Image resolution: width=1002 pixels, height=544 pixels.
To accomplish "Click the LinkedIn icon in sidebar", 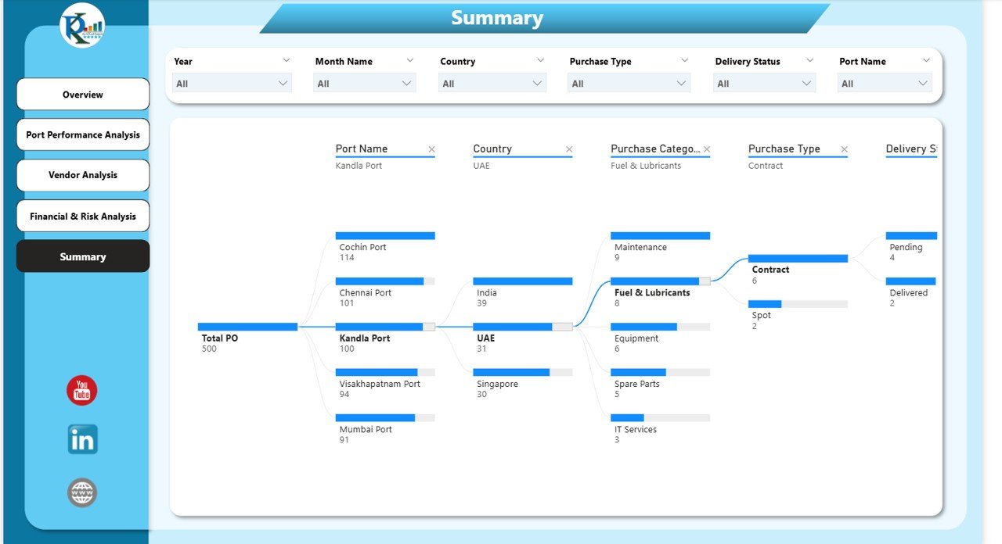I will point(81,439).
